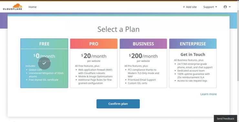Click the Confirm plan button
This screenshot has height=122, width=239.
coord(118,104)
